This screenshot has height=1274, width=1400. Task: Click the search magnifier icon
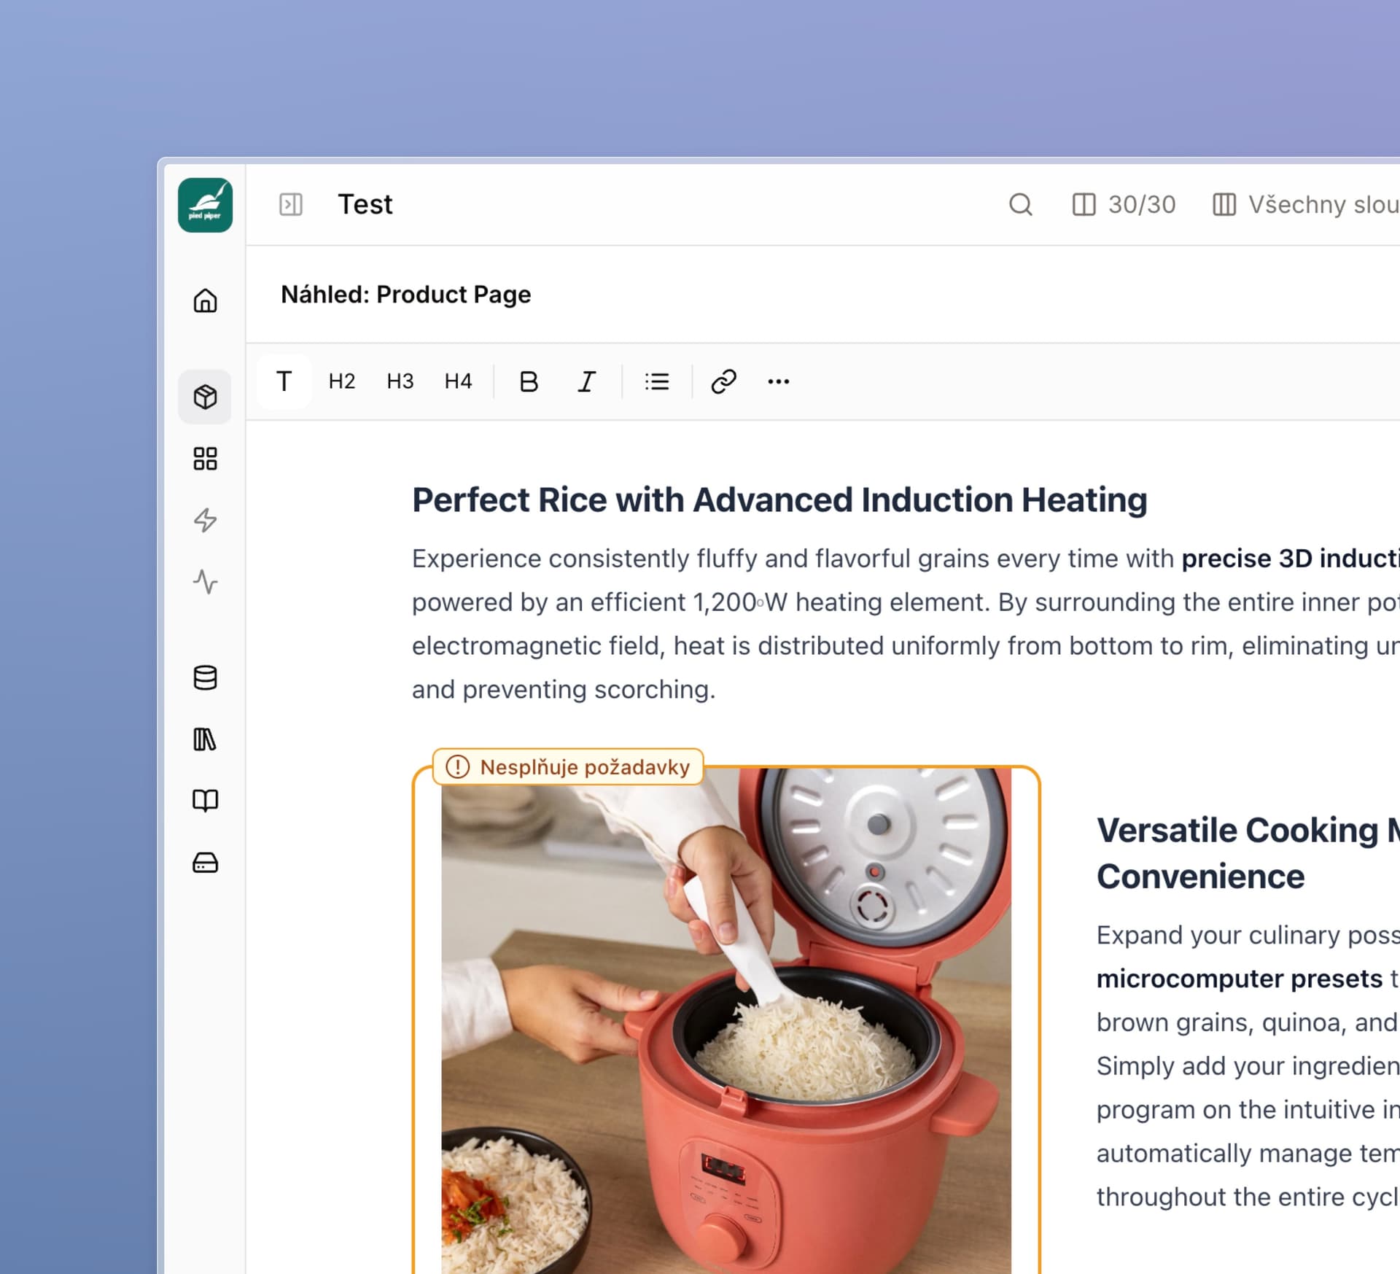(1020, 205)
